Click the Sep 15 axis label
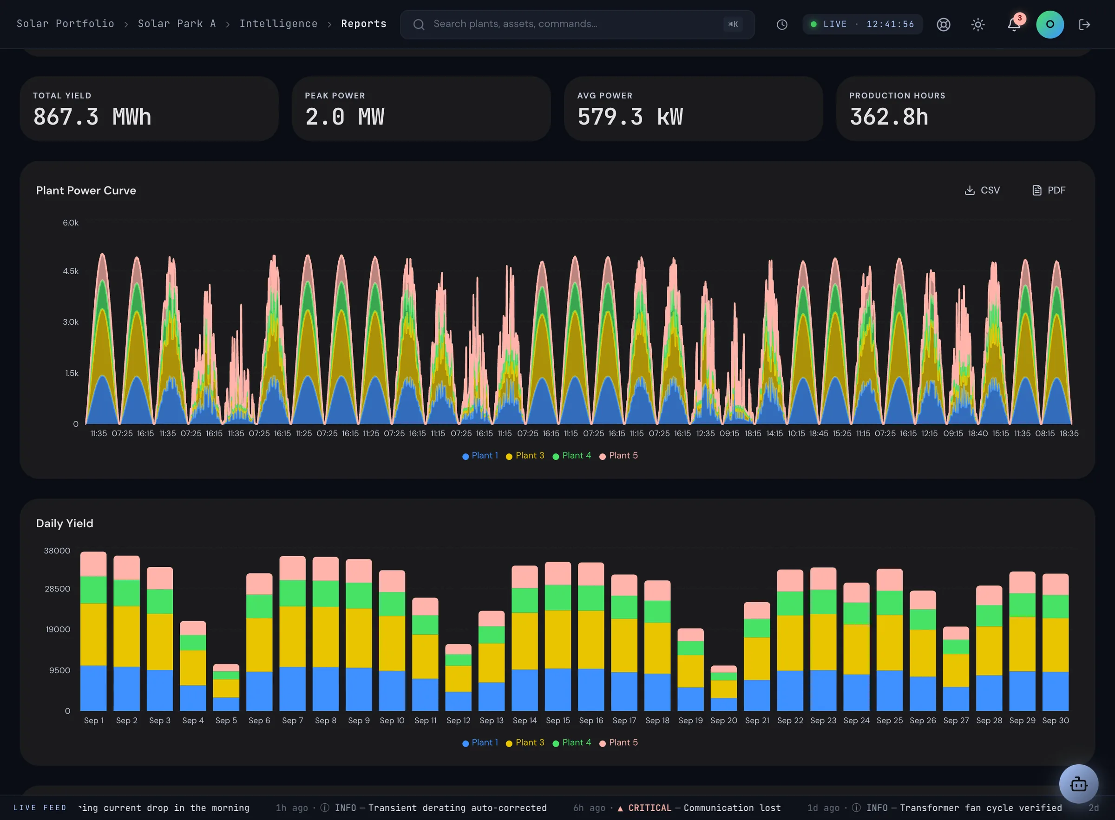1115x820 pixels. 558,720
